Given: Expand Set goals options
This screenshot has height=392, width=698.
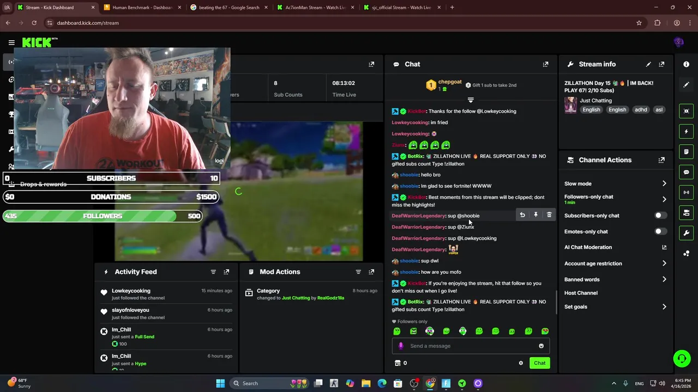Looking at the screenshot, I should pyautogui.click(x=664, y=307).
